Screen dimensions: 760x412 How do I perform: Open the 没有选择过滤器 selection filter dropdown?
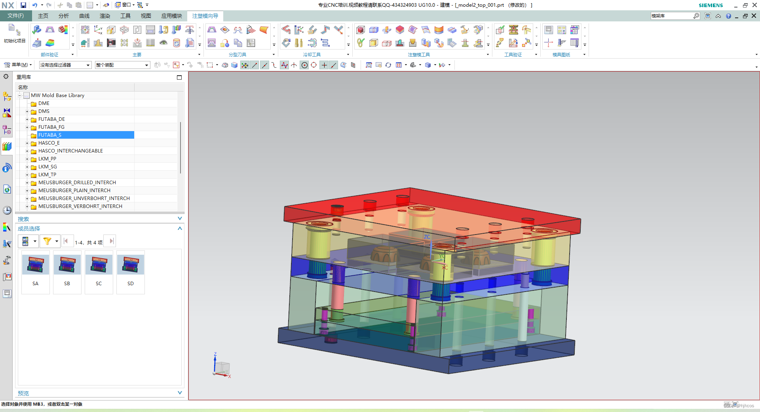65,65
